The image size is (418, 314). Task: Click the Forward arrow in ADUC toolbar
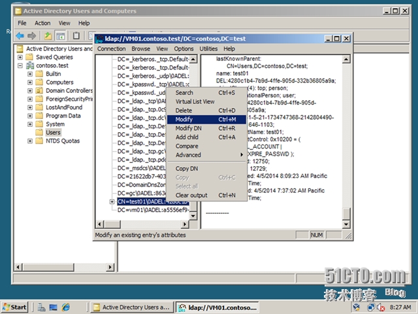point(32,35)
